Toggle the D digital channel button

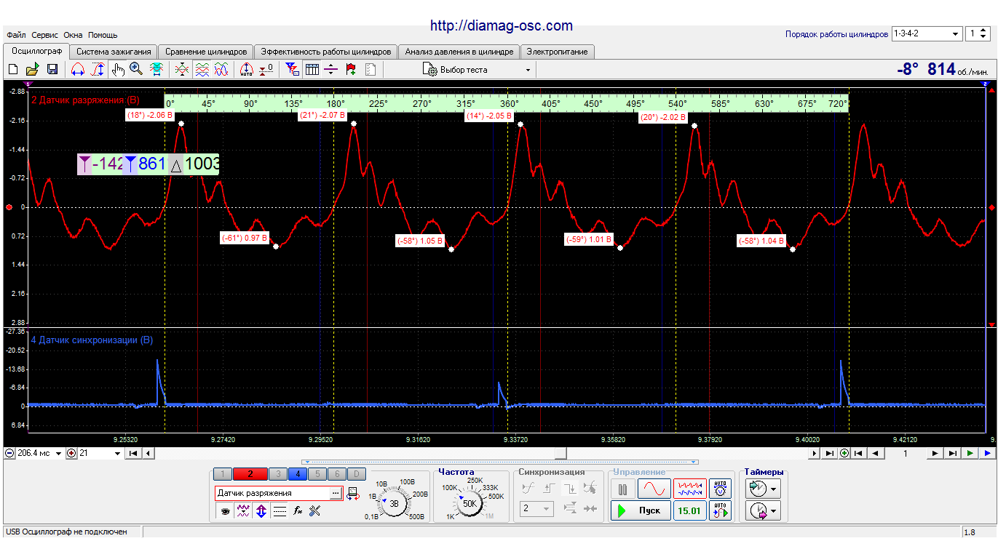click(x=356, y=474)
